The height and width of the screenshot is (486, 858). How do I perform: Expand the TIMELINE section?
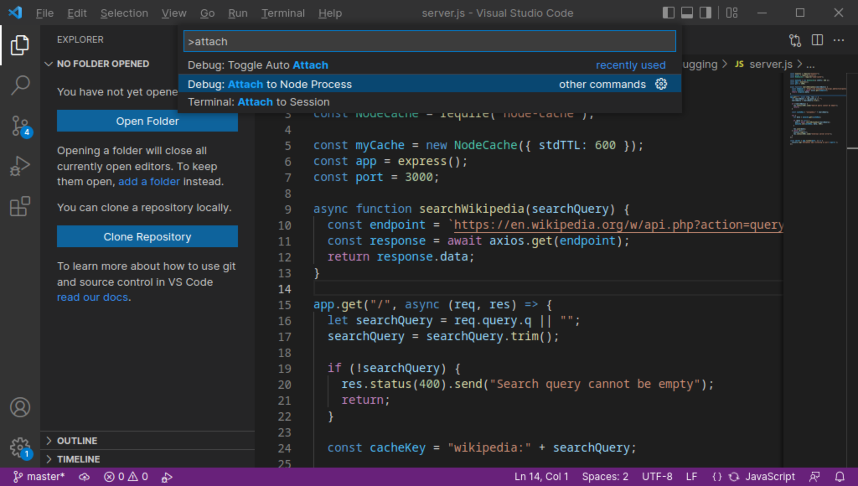click(49, 459)
